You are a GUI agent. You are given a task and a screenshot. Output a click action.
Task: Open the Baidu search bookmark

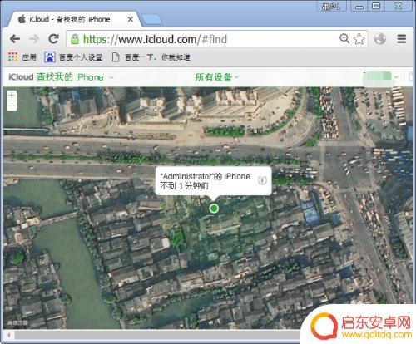point(151,57)
